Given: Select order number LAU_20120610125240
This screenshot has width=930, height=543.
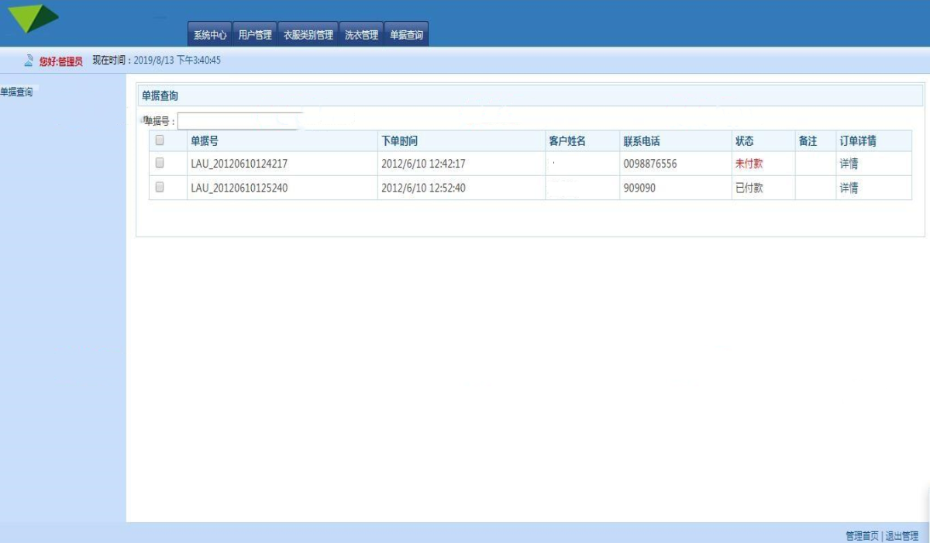Looking at the screenshot, I should click(239, 188).
